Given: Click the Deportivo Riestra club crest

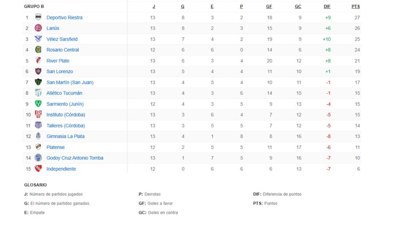Looking at the screenshot, I should (x=38, y=17).
